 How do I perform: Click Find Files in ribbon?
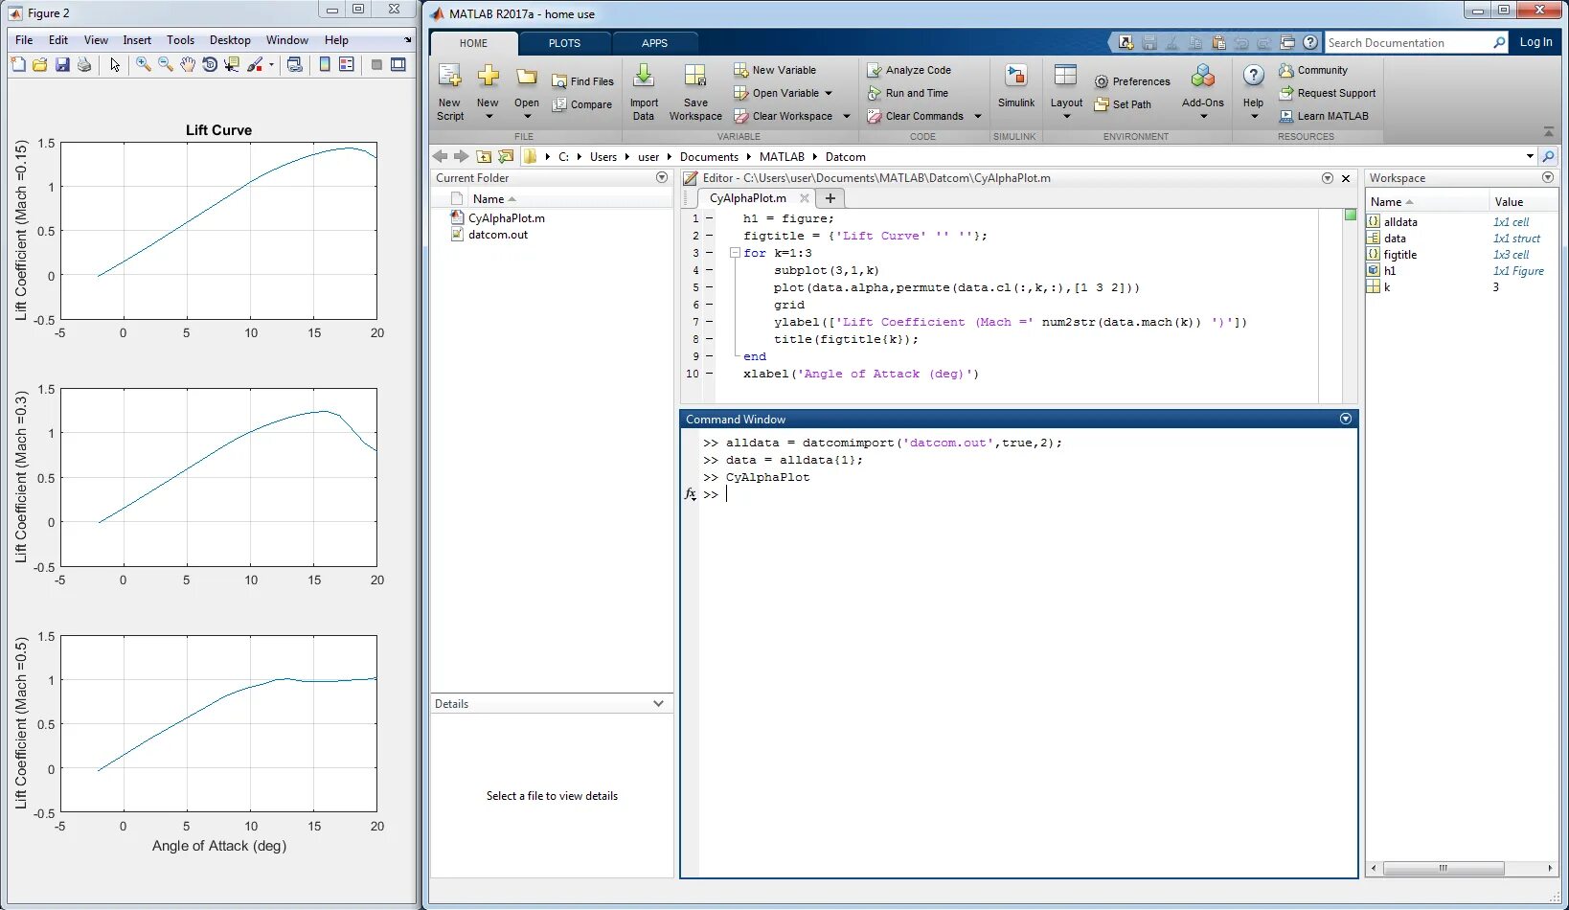582,81
